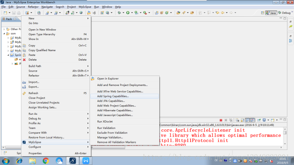Click the Search flashlight toolbar icon
The width and height of the screenshot is (294, 165).
184,13
